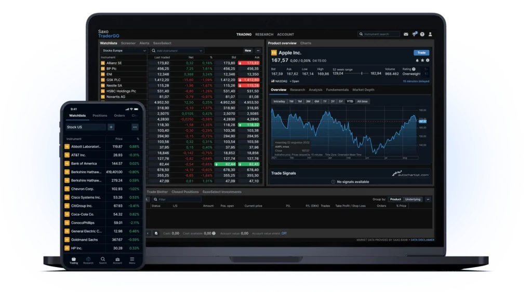This screenshot has height=292, width=532.
Task: Toggle the YTD chart range
Action: 350,101
